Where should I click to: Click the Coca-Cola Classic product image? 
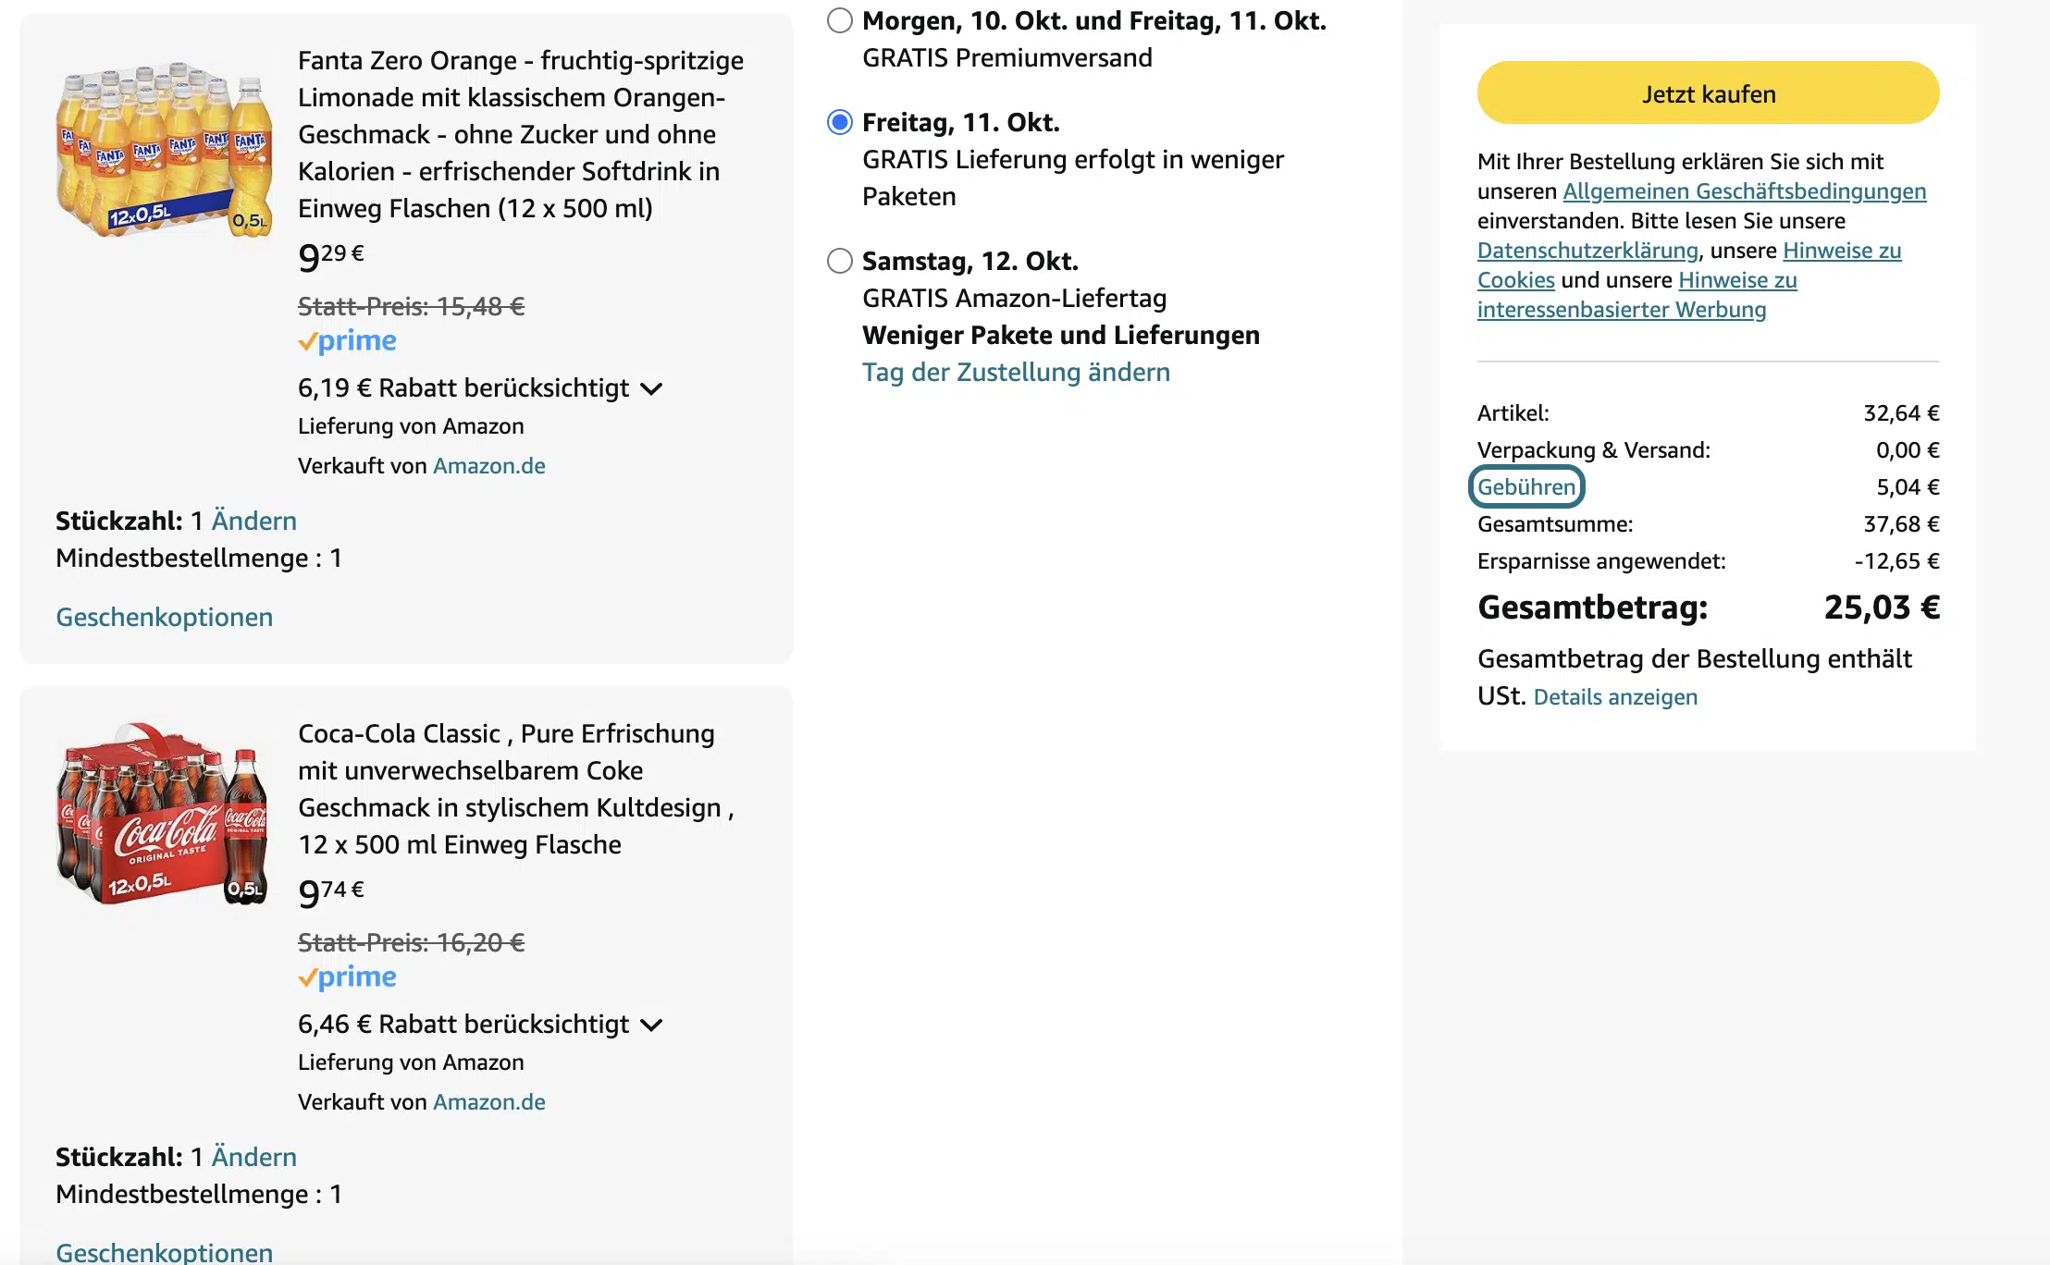point(163,815)
